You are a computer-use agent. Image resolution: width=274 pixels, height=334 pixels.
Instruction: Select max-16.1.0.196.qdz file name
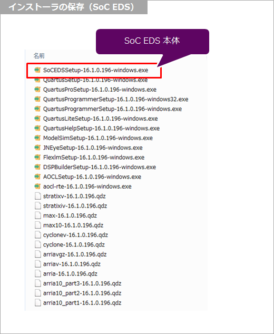[x=70, y=215]
